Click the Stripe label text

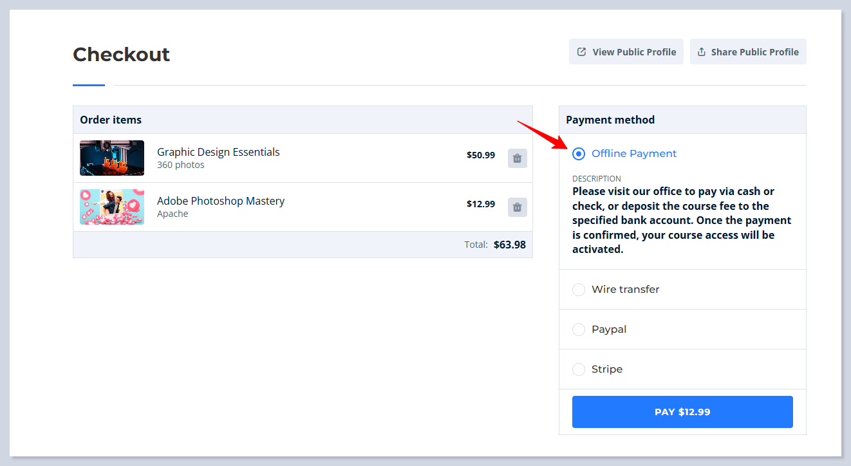point(607,369)
